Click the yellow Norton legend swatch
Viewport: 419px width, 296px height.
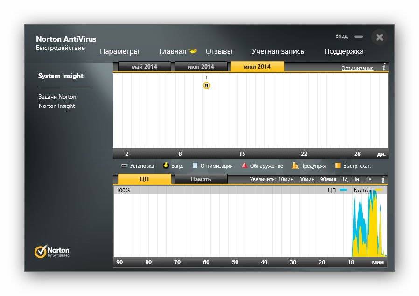379,190
